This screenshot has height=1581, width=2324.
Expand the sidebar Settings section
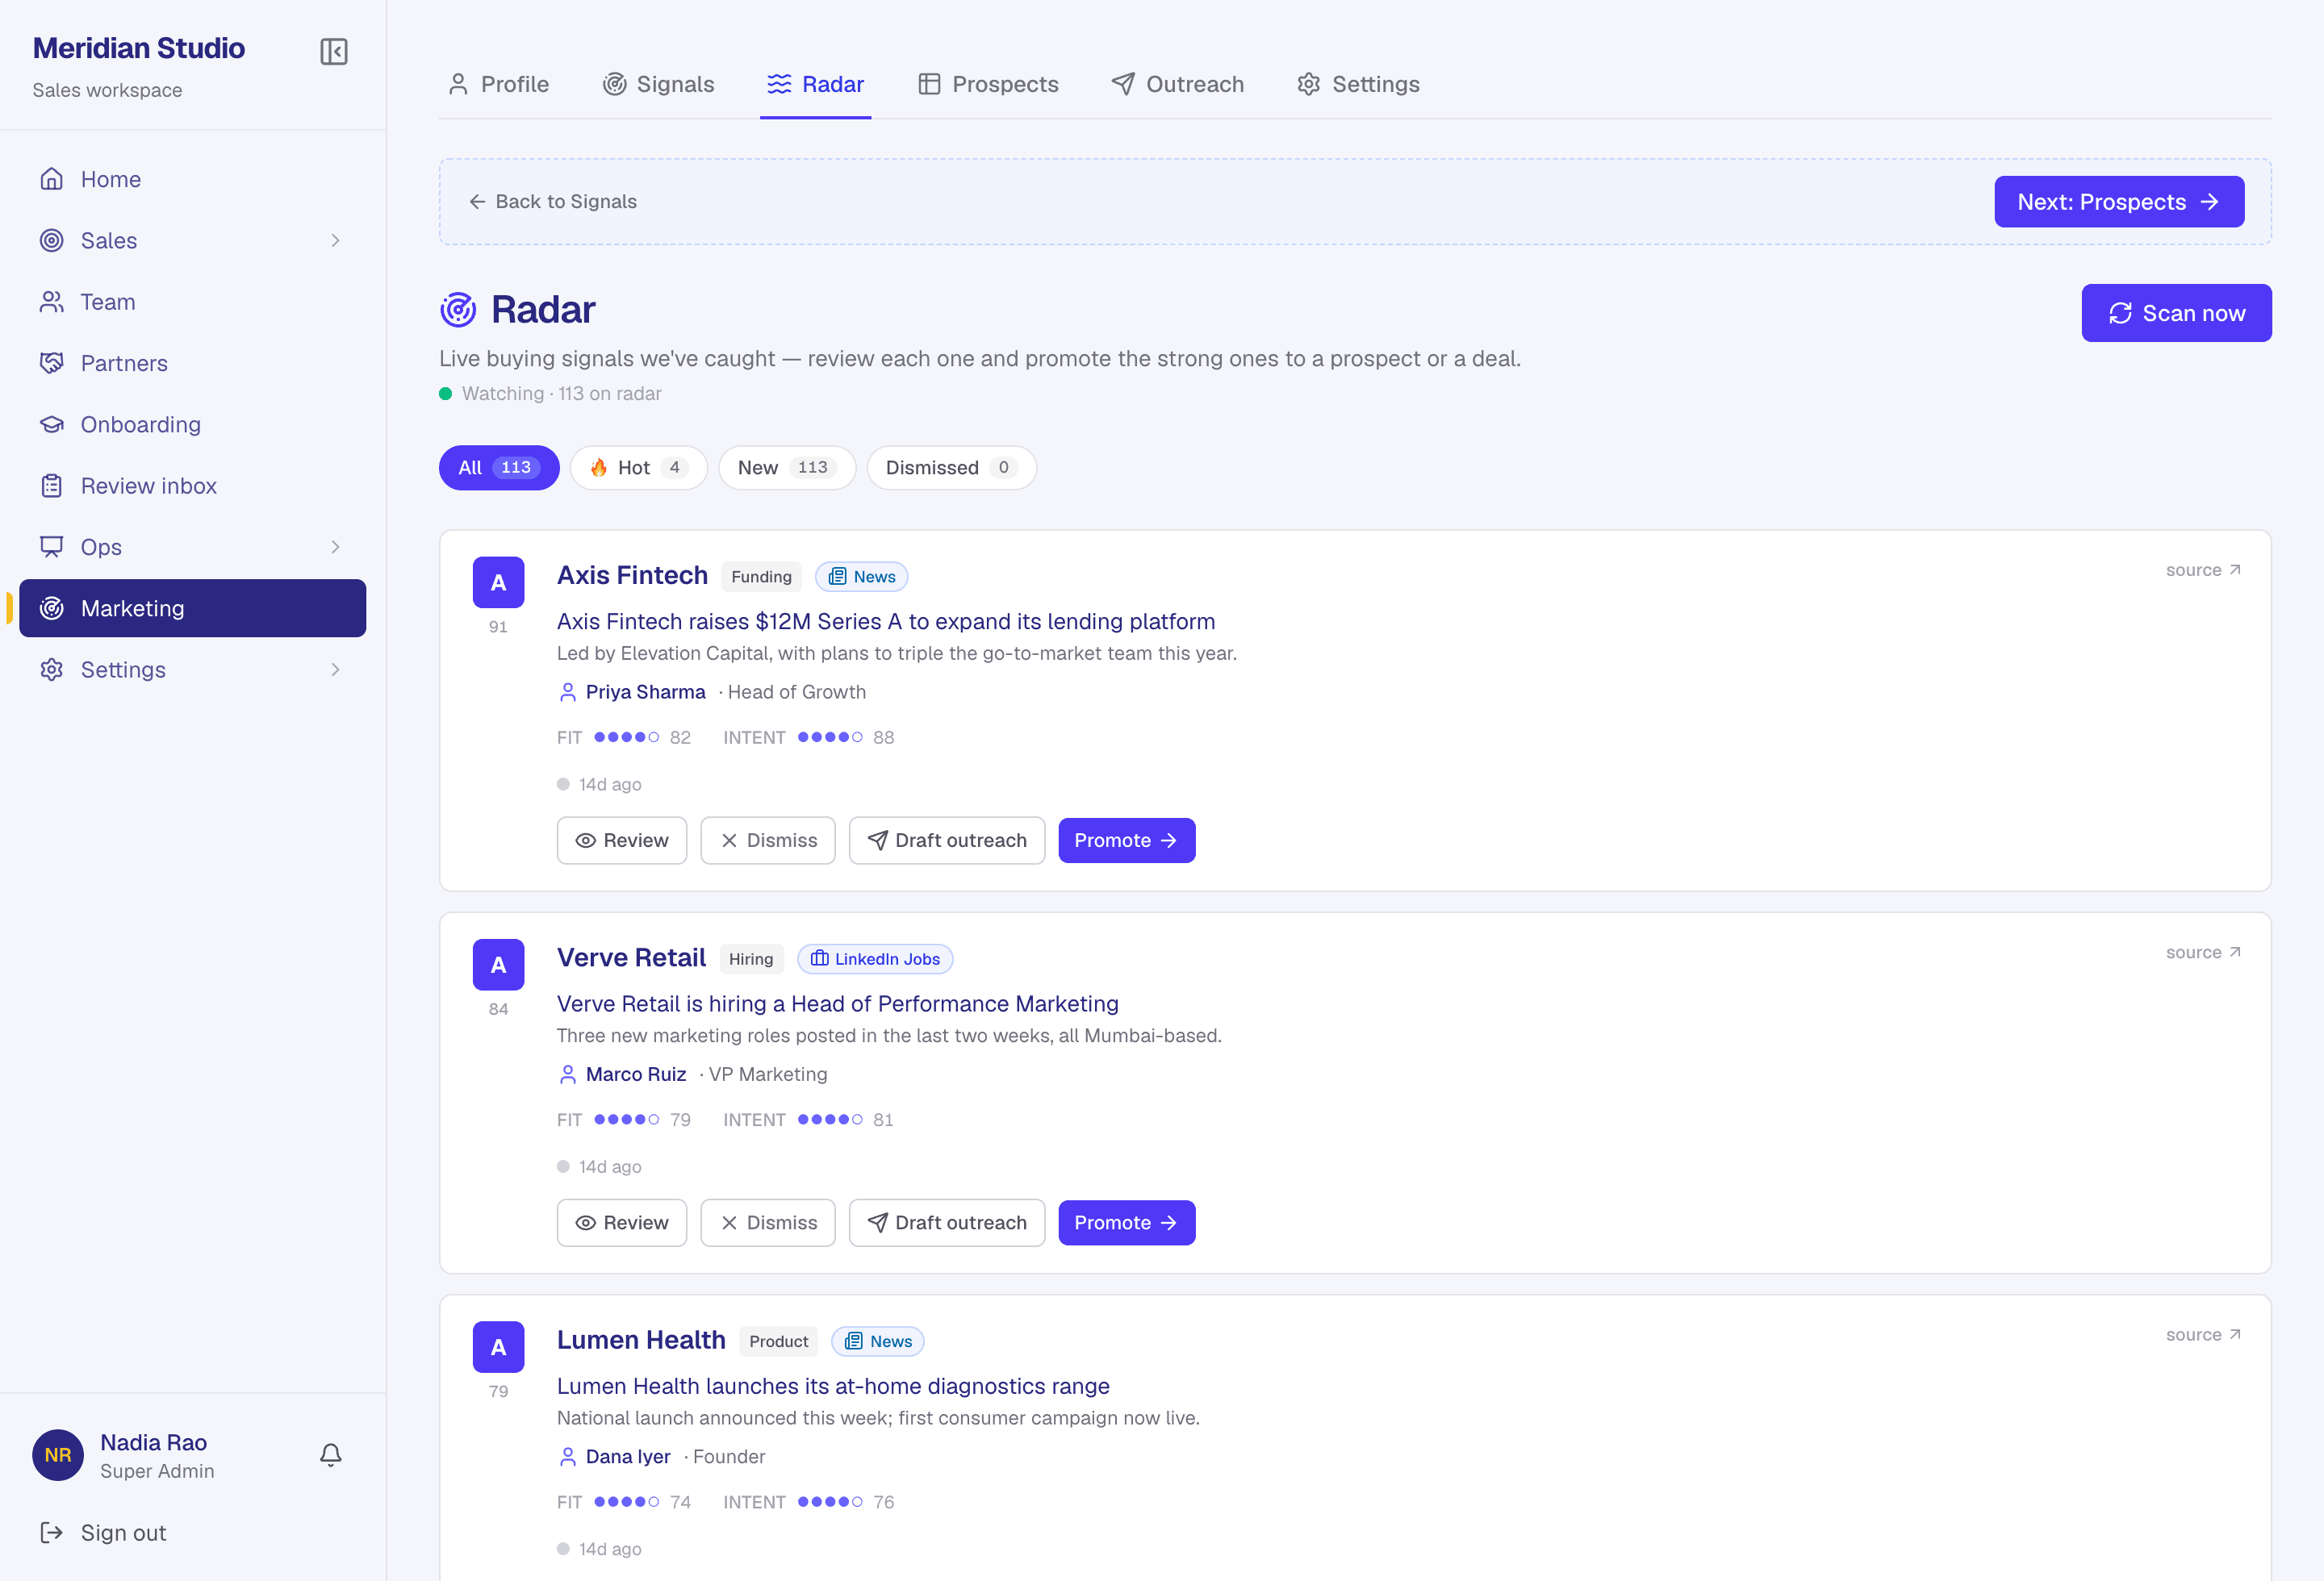point(192,670)
